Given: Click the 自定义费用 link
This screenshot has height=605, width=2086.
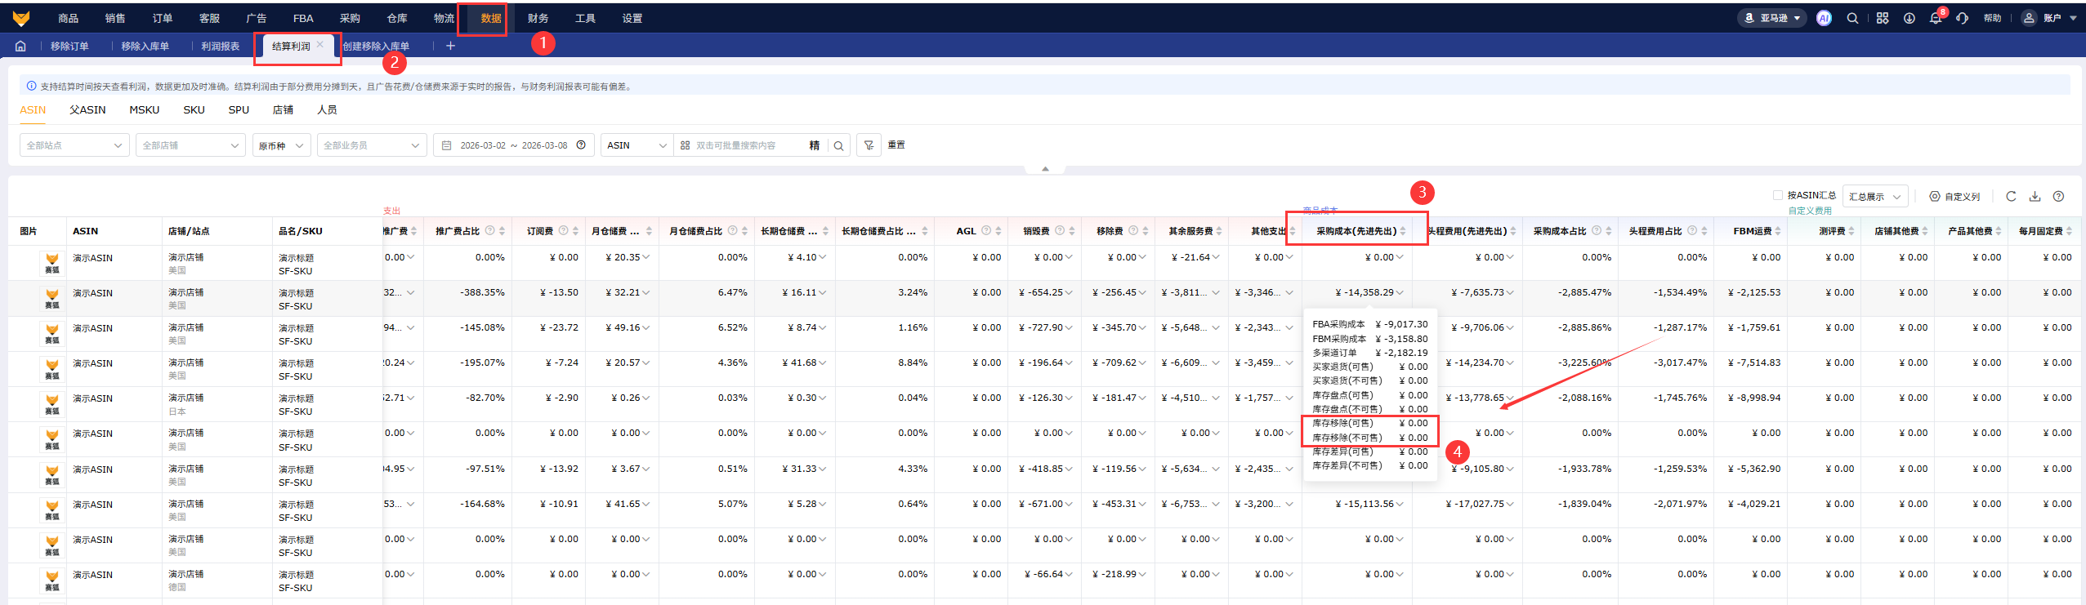Looking at the screenshot, I should (x=1810, y=211).
